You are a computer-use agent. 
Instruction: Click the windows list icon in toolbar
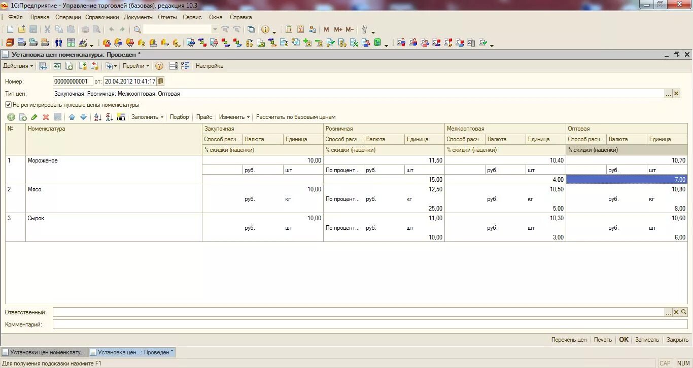[x=251, y=29]
